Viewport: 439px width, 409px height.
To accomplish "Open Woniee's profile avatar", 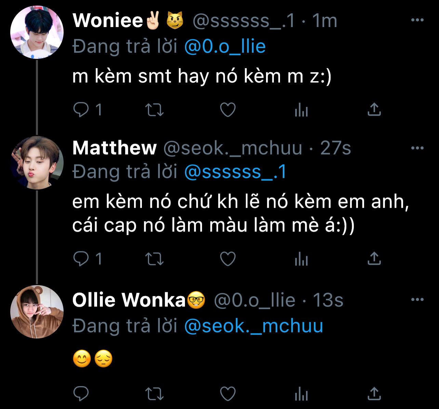I will pos(37,33).
